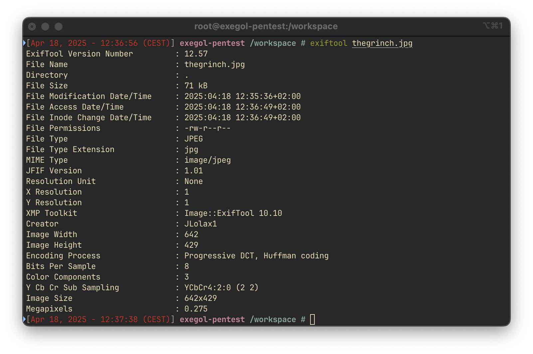Click the Resolution Unit value None

[x=194, y=181]
